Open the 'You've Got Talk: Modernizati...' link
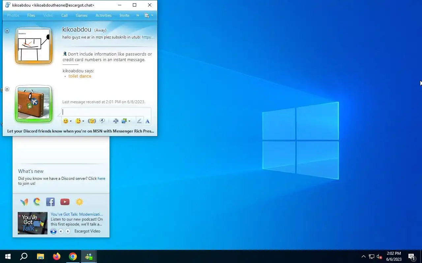Image resolution: width=422 pixels, height=263 pixels. 77,214
